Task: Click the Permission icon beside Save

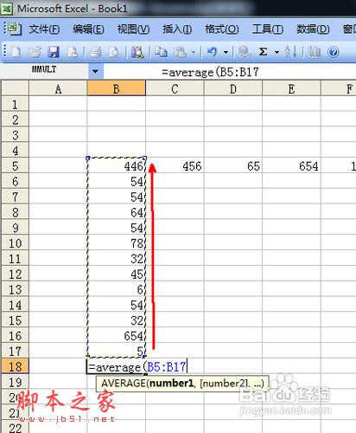Action: click(73, 52)
